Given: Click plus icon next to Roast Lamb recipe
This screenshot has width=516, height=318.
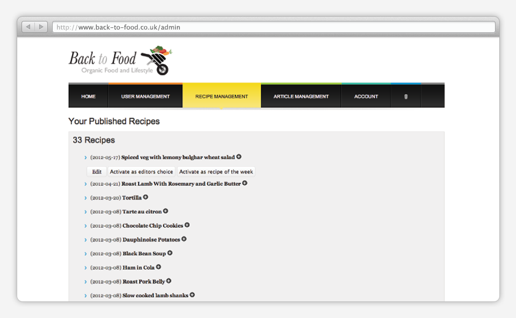Looking at the screenshot, I should 245,183.
